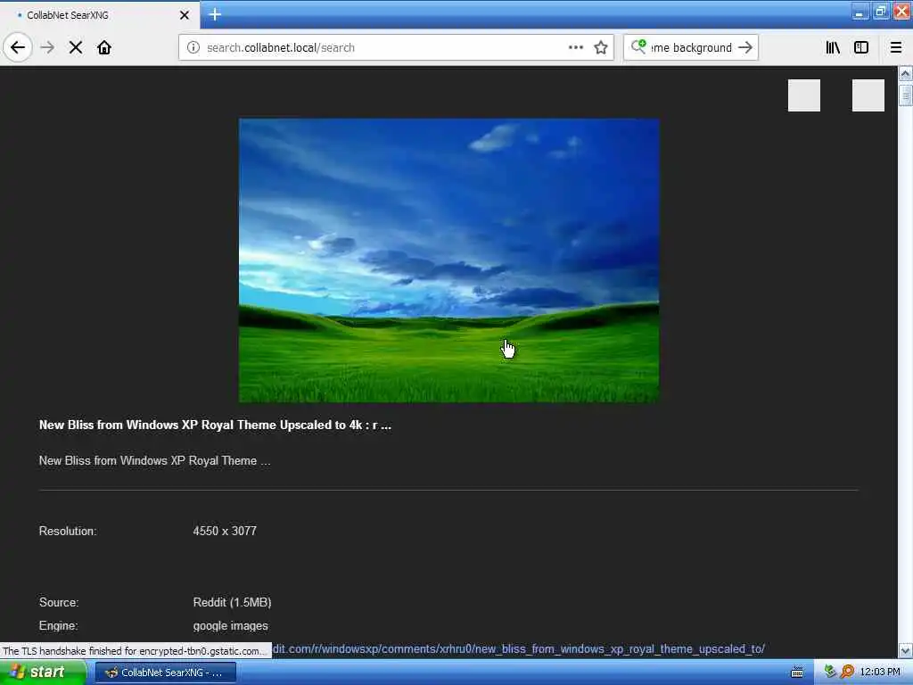Click the 'New Bliss from Windows XP Royal Theme ...' description
This screenshot has height=685, width=913.
[x=154, y=461]
